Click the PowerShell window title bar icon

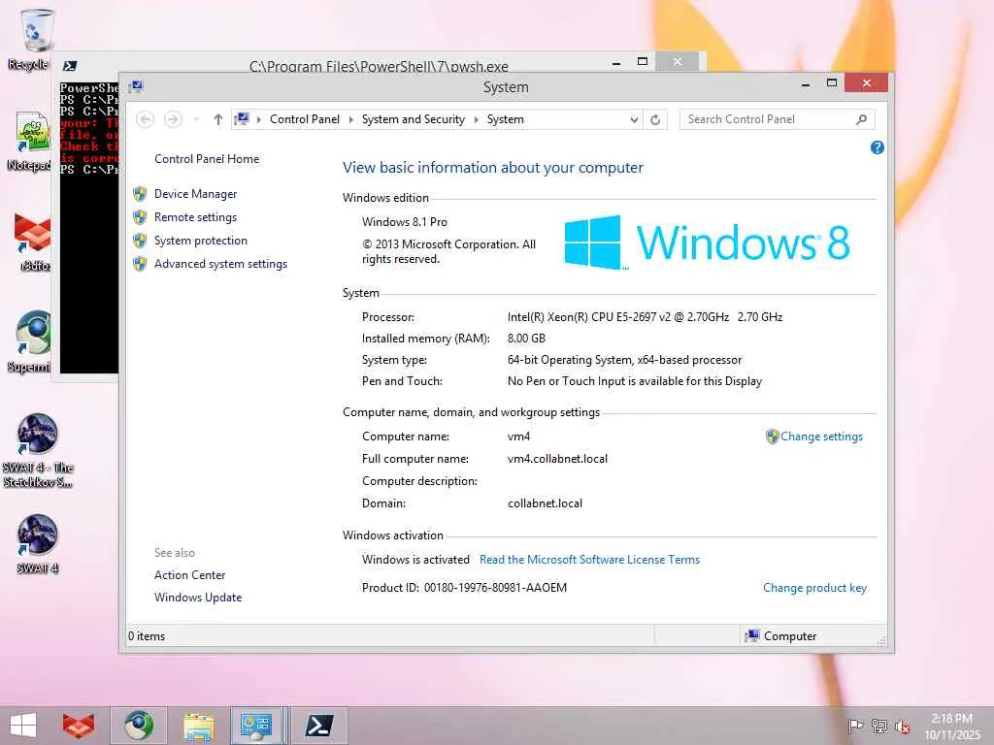tap(70, 66)
